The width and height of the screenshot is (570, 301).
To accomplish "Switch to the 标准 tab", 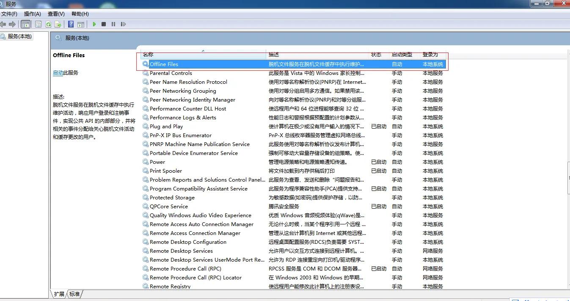I will click(74, 293).
